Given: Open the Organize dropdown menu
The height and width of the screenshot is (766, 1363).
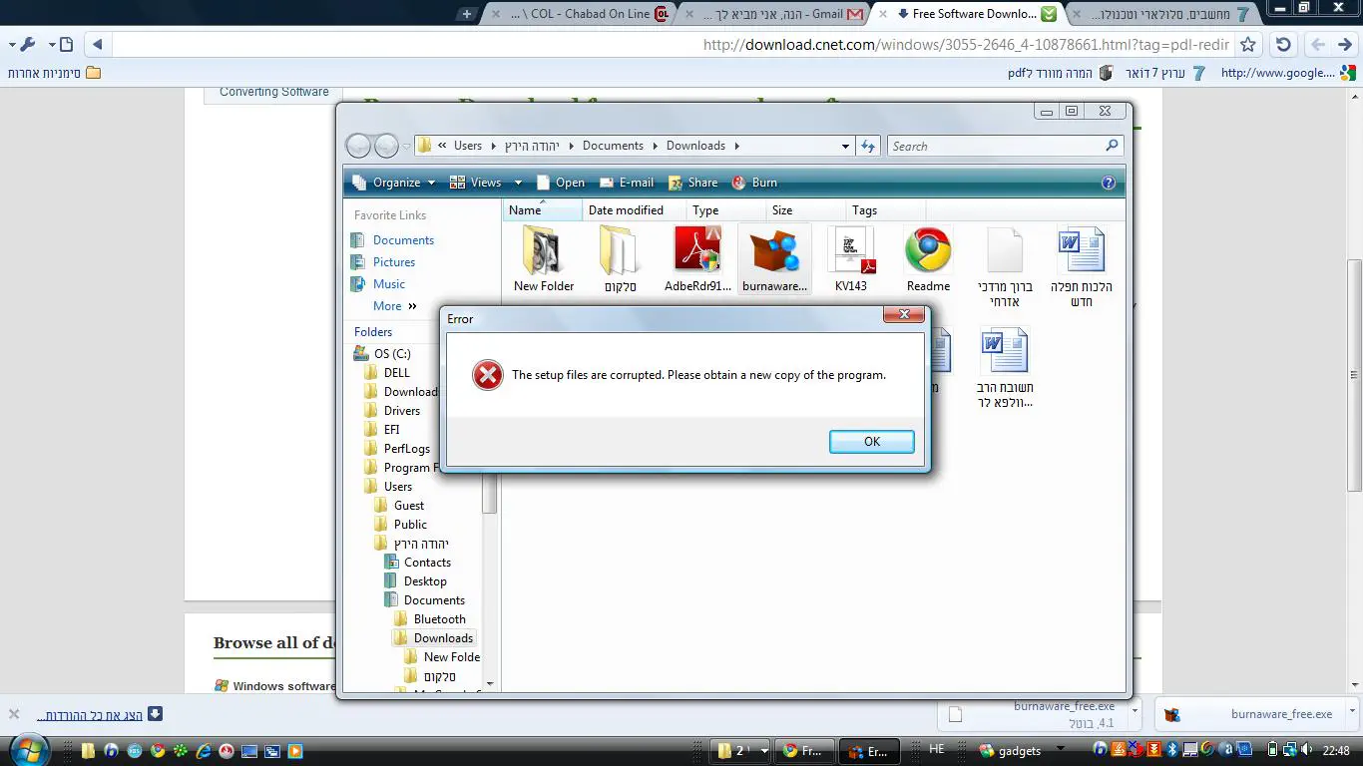Looking at the screenshot, I should click(x=394, y=183).
